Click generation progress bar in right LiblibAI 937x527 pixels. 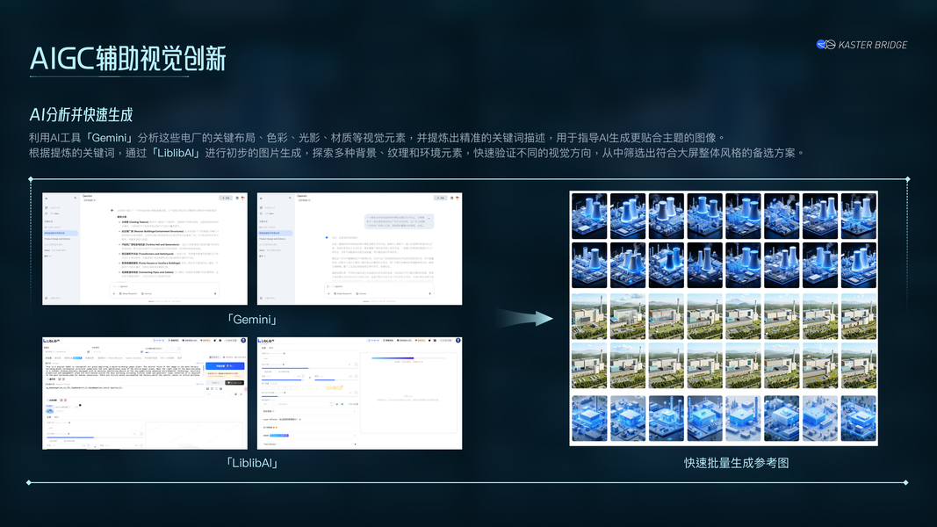pyautogui.click(x=408, y=357)
